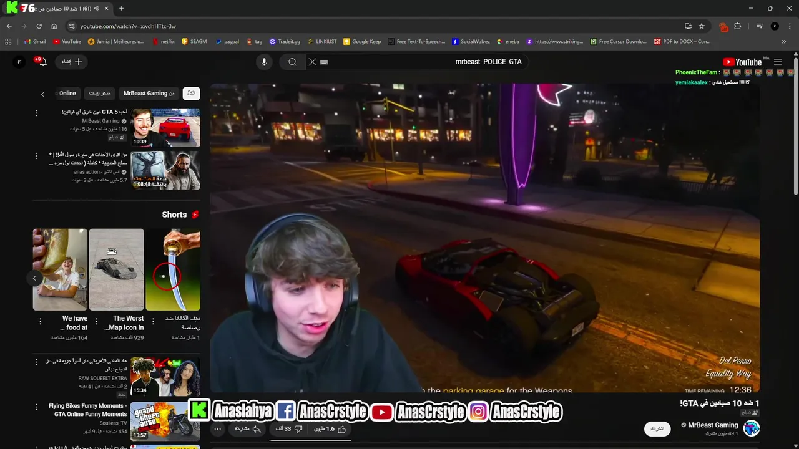The width and height of the screenshot is (799, 449).
Task: Select the 'MrBeast Gaming' filter chip
Action: pos(149,94)
